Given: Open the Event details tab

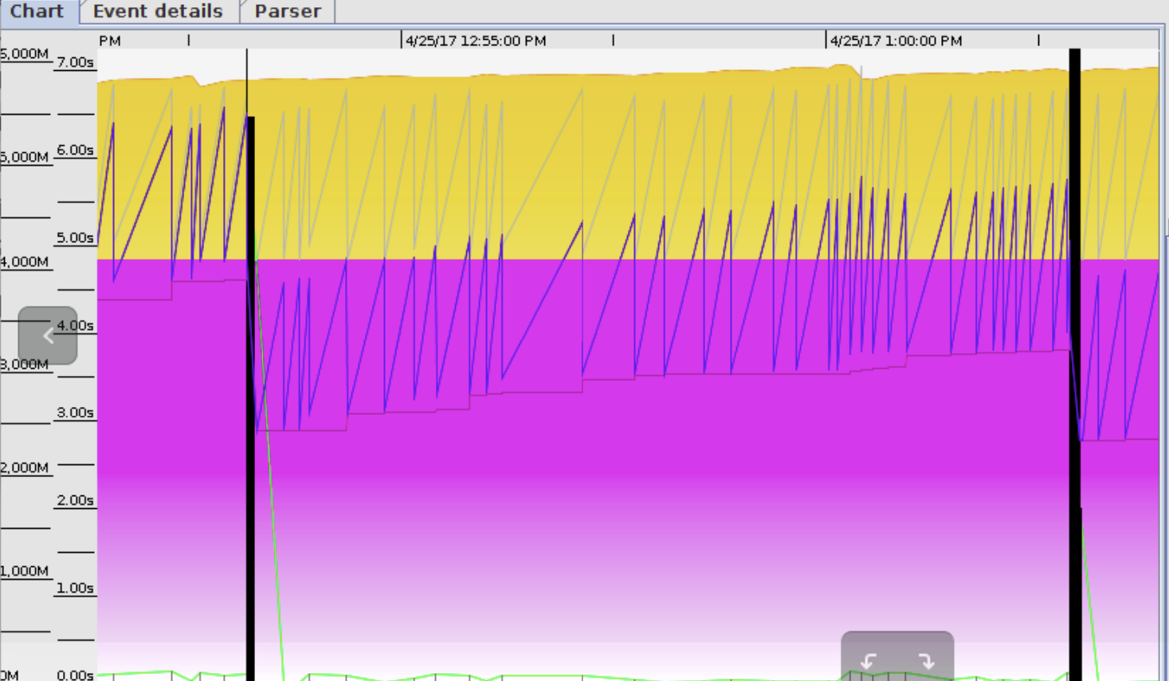Looking at the screenshot, I should click(x=158, y=11).
